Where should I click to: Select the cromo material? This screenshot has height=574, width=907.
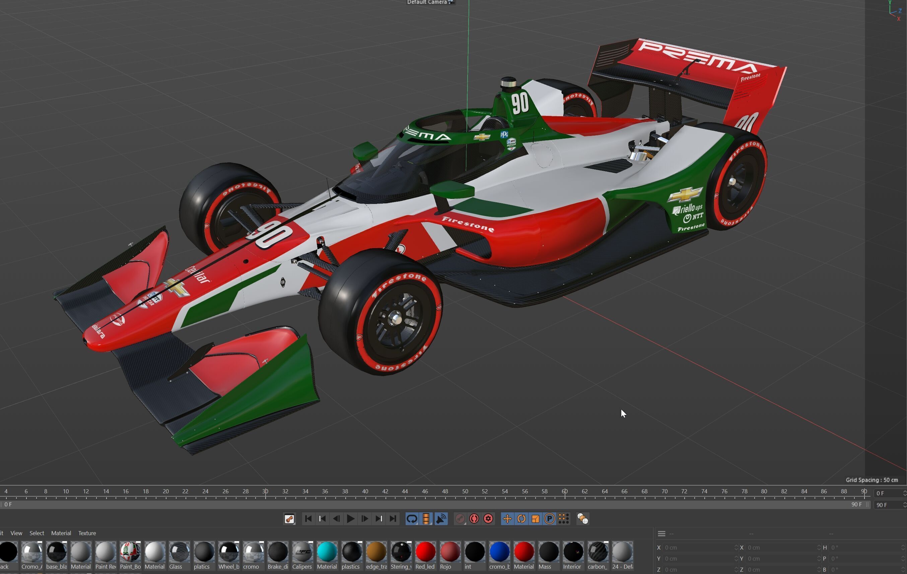[x=253, y=552]
